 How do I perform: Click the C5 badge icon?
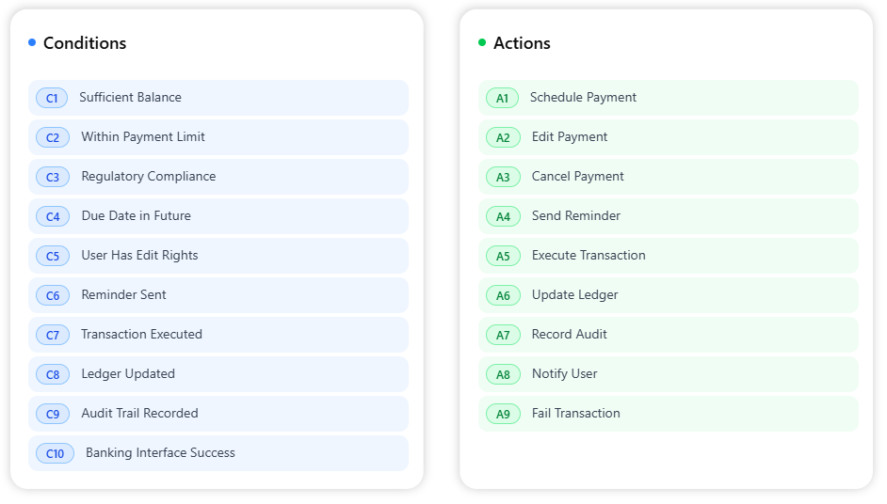click(53, 256)
